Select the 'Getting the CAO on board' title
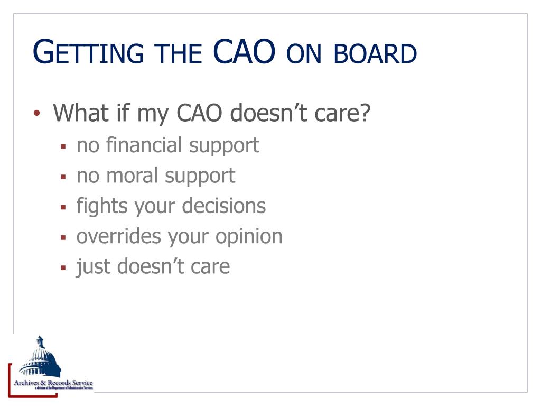Image resolution: width=541 pixels, height=406 pixels. coord(225,52)
